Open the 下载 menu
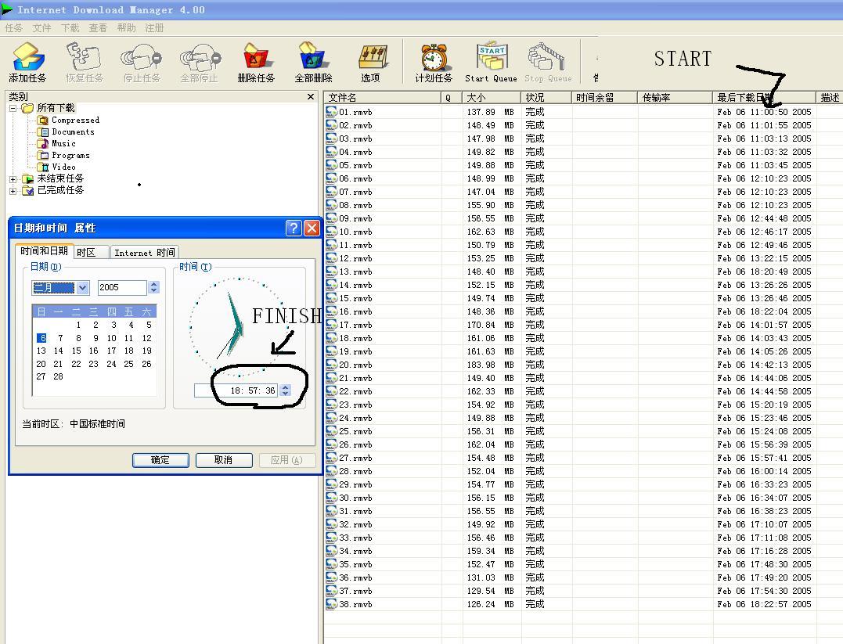Image resolution: width=843 pixels, height=644 pixels. point(70,28)
